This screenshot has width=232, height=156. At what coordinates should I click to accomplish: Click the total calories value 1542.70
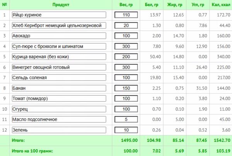(222, 140)
